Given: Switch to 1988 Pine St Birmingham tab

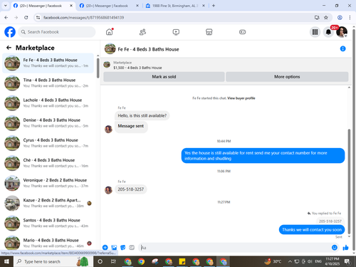Looking at the screenshot, I should [175, 6].
